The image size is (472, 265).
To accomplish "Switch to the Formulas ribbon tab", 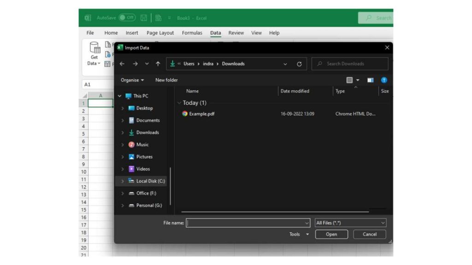I will point(192,33).
